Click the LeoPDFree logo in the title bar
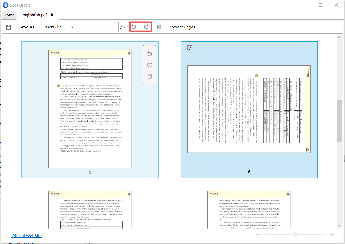Viewport: 345px width, 244px height. [x=6, y=5]
